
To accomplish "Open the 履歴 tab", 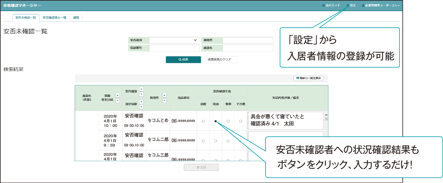I will 76,18.
